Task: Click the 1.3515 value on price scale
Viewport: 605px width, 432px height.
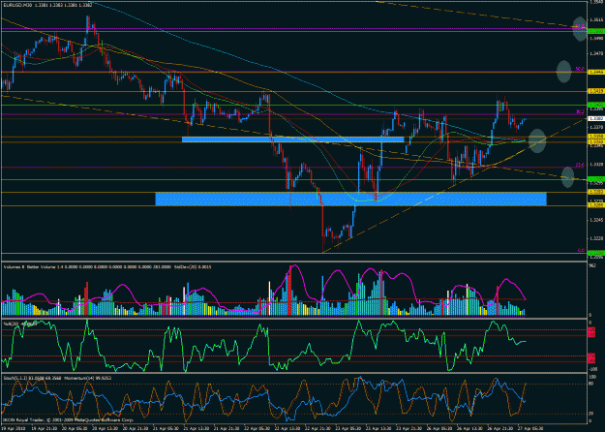Action: point(595,19)
